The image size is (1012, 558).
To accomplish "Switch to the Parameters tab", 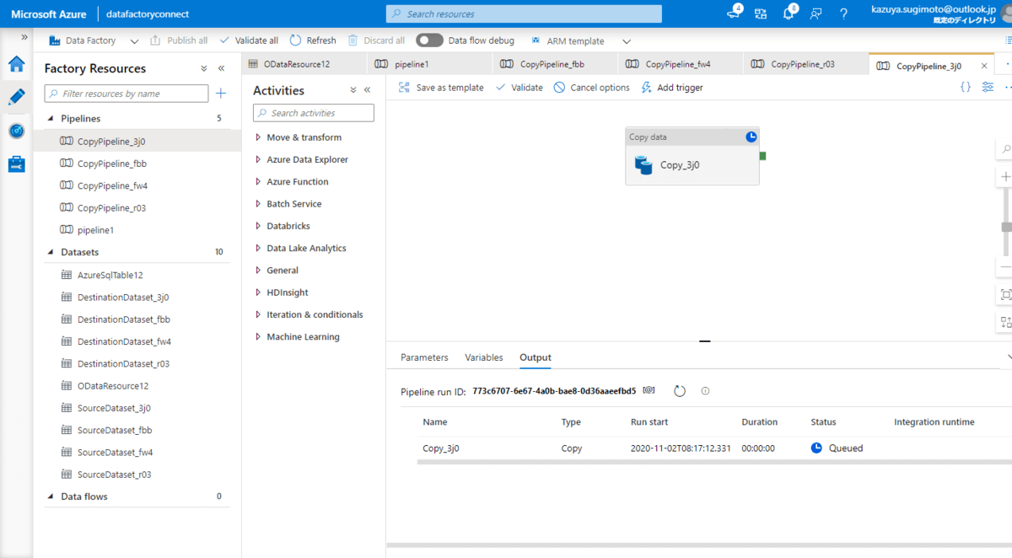I will click(424, 357).
